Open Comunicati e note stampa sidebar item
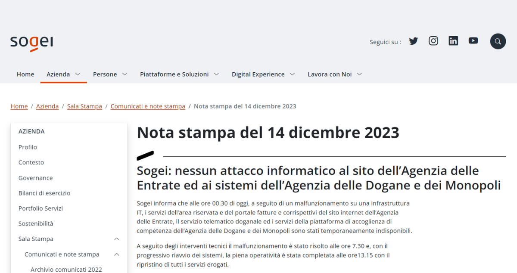Screen dimensions: 517x273 62,254
